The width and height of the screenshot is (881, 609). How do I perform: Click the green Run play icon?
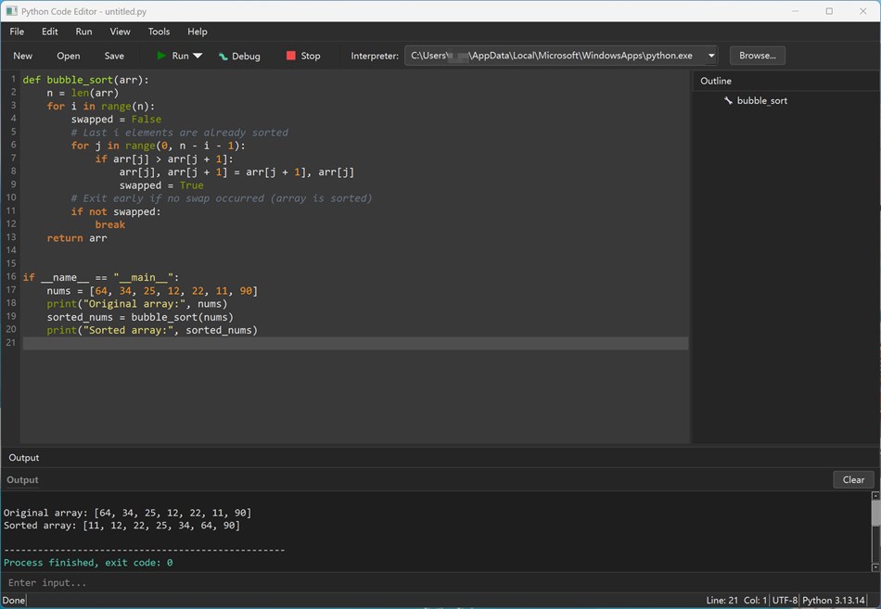[x=161, y=56]
